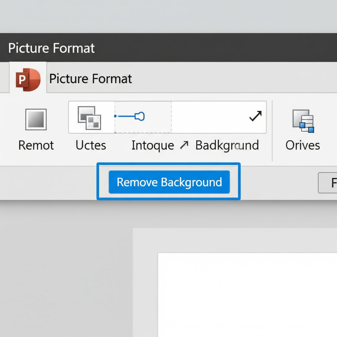Open the Picture Format ribbon tab

click(x=91, y=79)
